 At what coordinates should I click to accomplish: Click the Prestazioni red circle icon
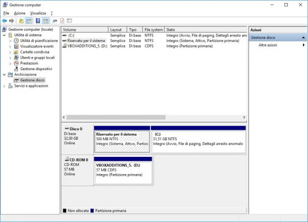(x=16, y=63)
